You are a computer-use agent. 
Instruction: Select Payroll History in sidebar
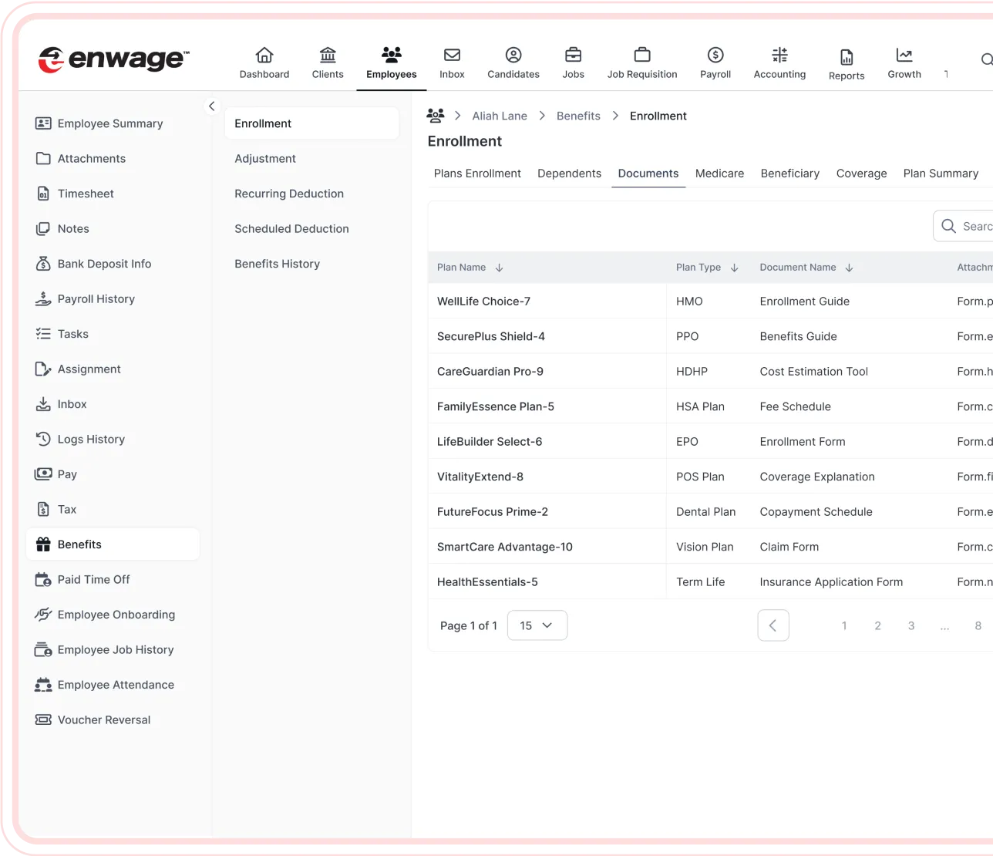pyautogui.click(x=96, y=299)
